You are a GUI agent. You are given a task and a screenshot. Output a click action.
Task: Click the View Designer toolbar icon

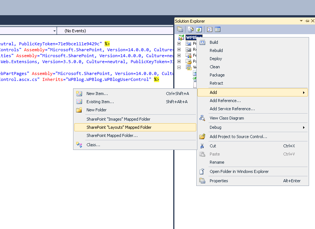pos(217,30)
